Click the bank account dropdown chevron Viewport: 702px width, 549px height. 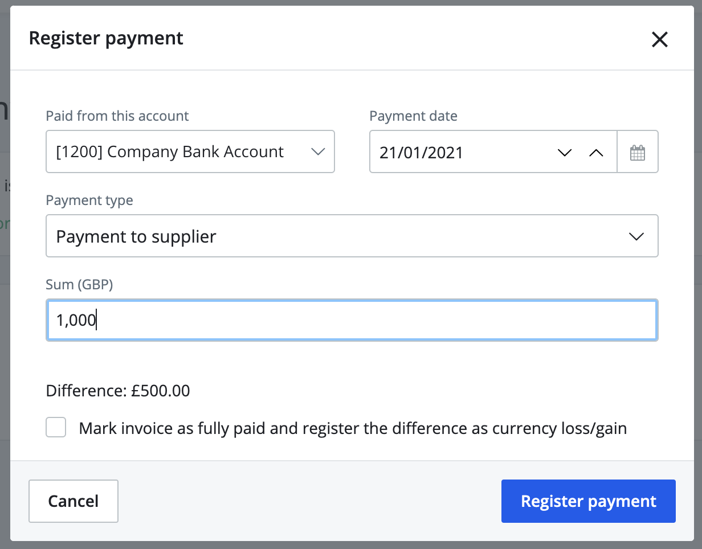coord(319,151)
